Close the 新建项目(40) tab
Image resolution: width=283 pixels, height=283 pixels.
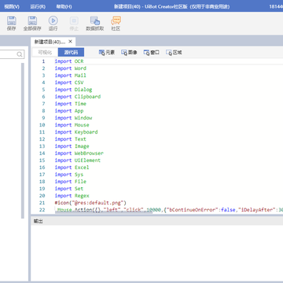pos(70,42)
